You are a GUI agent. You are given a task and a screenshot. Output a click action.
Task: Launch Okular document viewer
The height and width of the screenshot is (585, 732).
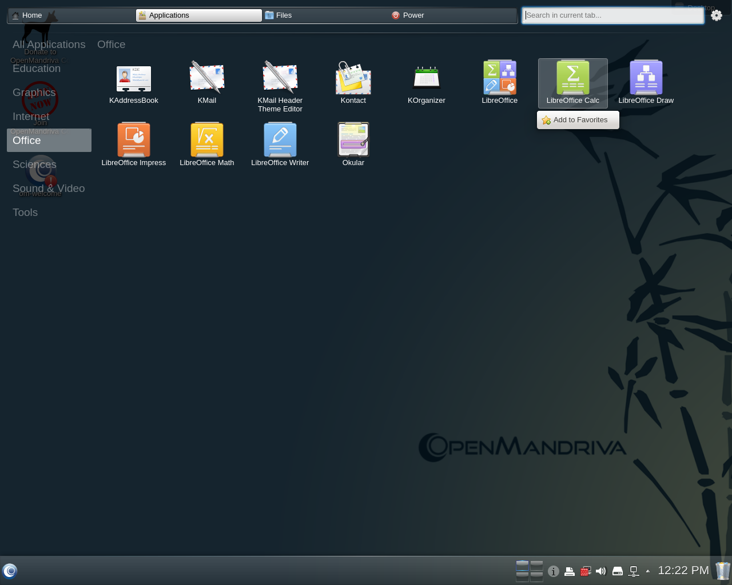353,145
